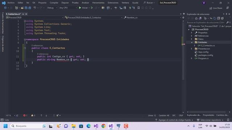The width and height of the screenshot is (232, 130).
Task: Click the Buscar search box in title bar
Action: pyautogui.click(x=149, y=3)
